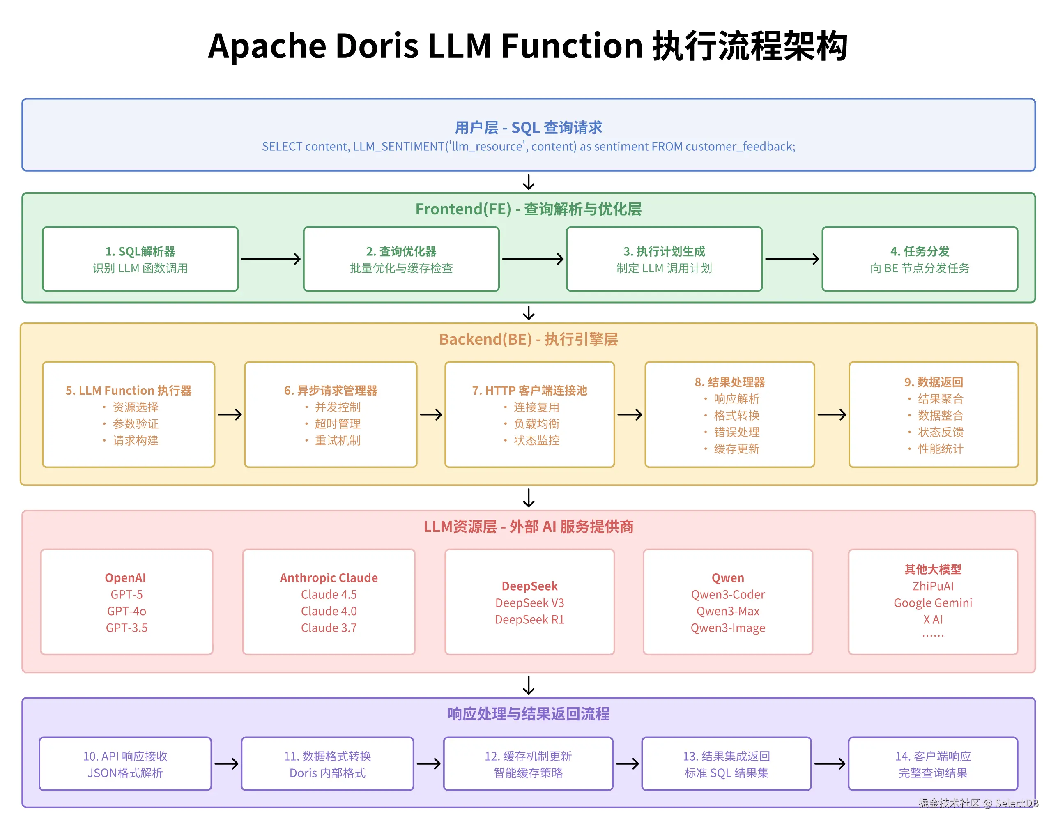1058x828 pixels.
Task: Select the "6. 异步请求管理器" node
Action: tap(331, 414)
